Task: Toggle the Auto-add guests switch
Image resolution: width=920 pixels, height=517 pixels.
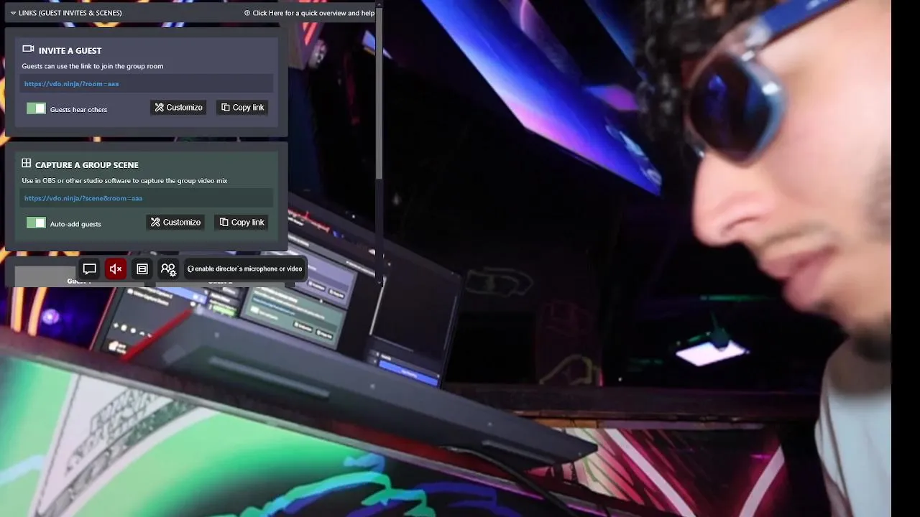Action: click(36, 223)
